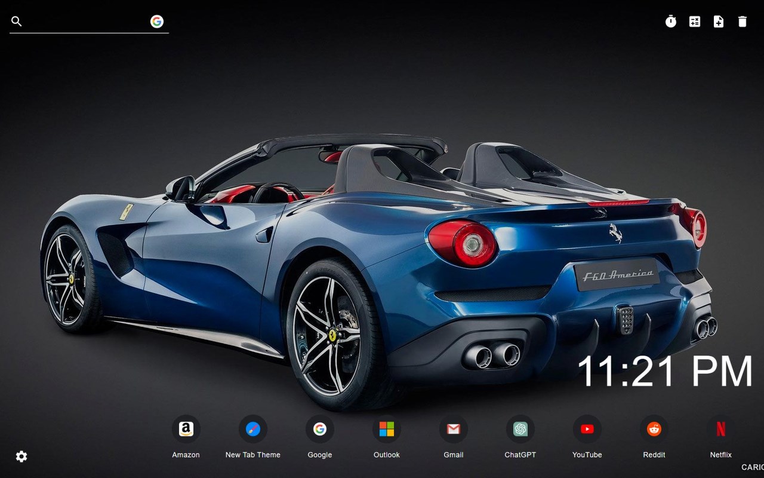The height and width of the screenshot is (478, 764).
Task: Open the New Tab Theme shortcut
Action: point(253,429)
